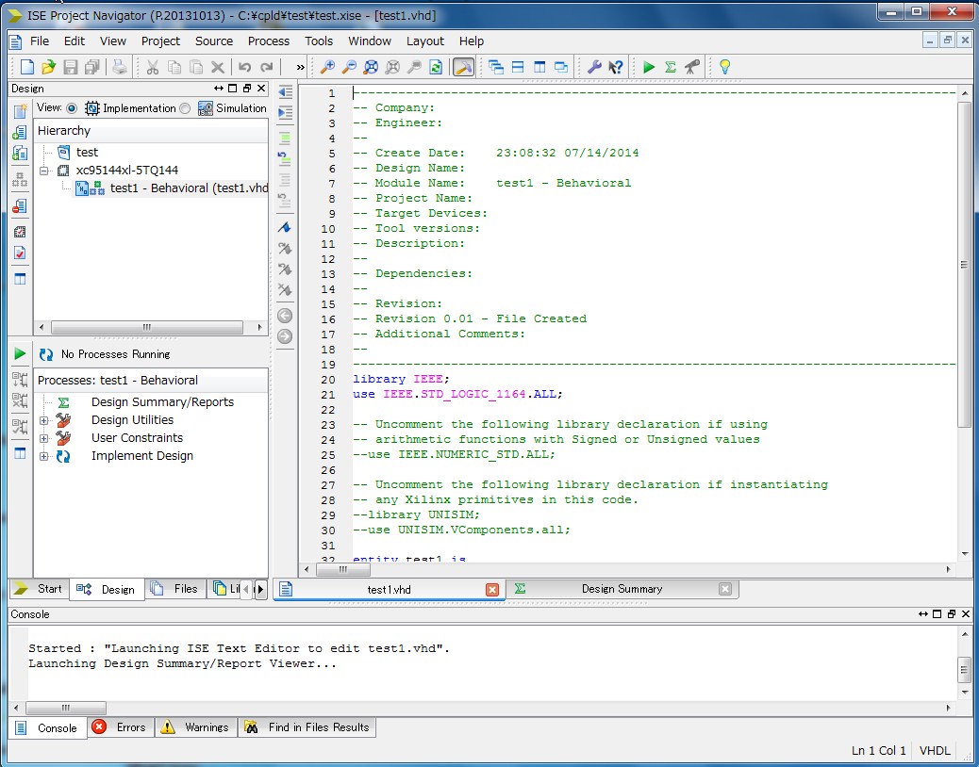Click the Print icon in the toolbar

click(x=119, y=67)
